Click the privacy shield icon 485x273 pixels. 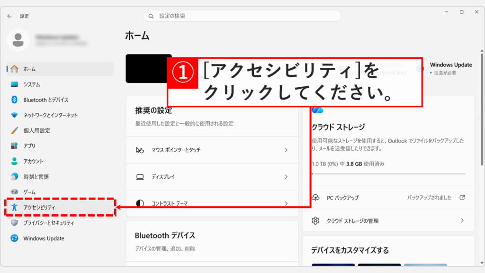click(14, 223)
